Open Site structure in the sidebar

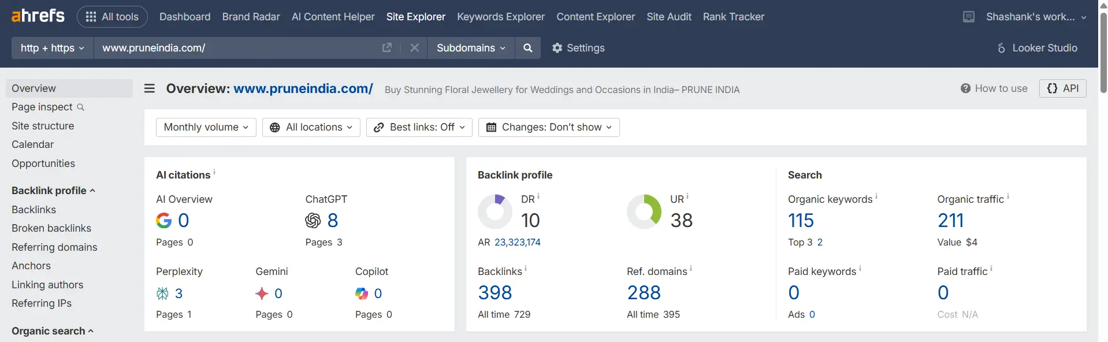coord(43,126)
